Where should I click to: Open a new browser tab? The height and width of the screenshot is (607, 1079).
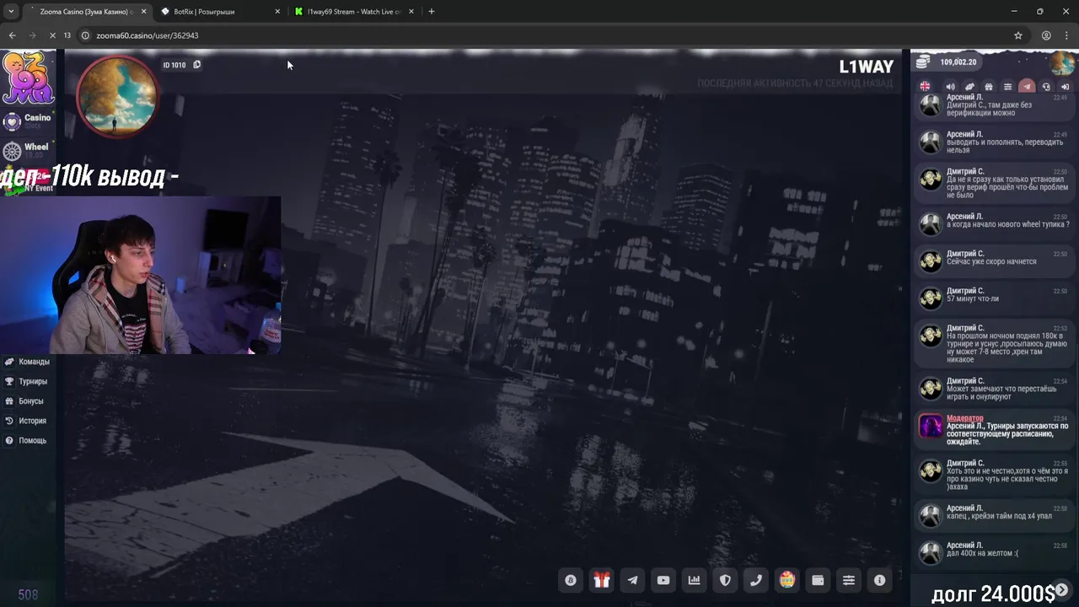pos(432,12)
